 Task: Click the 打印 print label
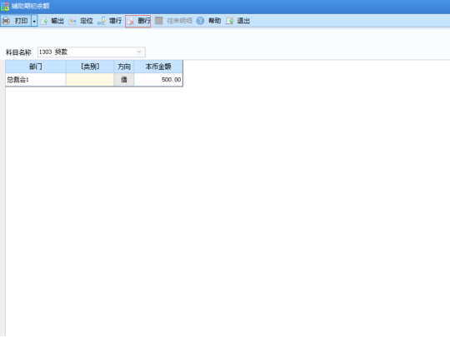[21, 21]
